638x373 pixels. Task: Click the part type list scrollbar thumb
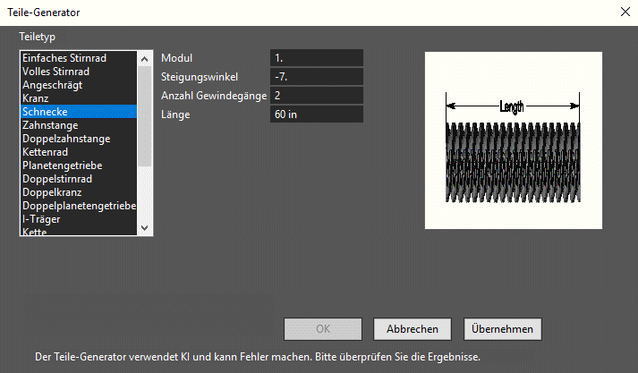coord(144,116)
